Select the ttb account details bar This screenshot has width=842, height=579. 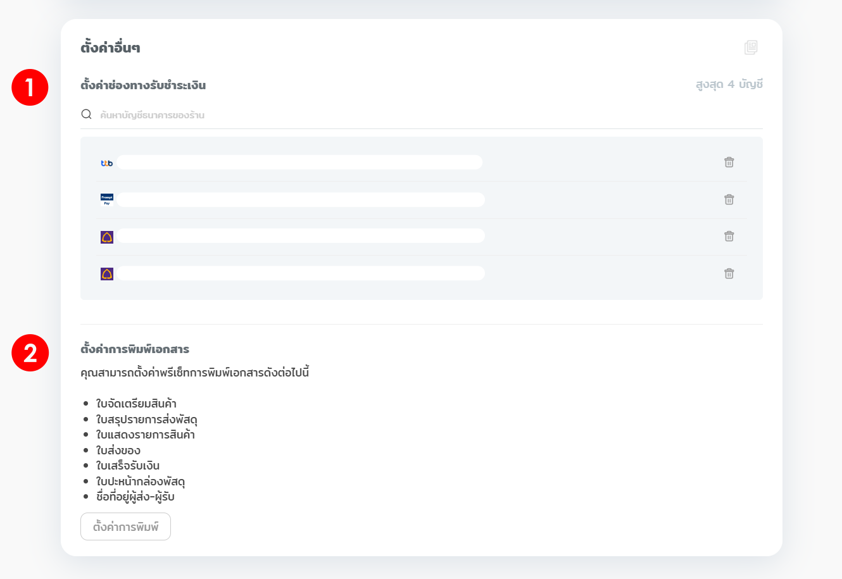click(299, 163)
